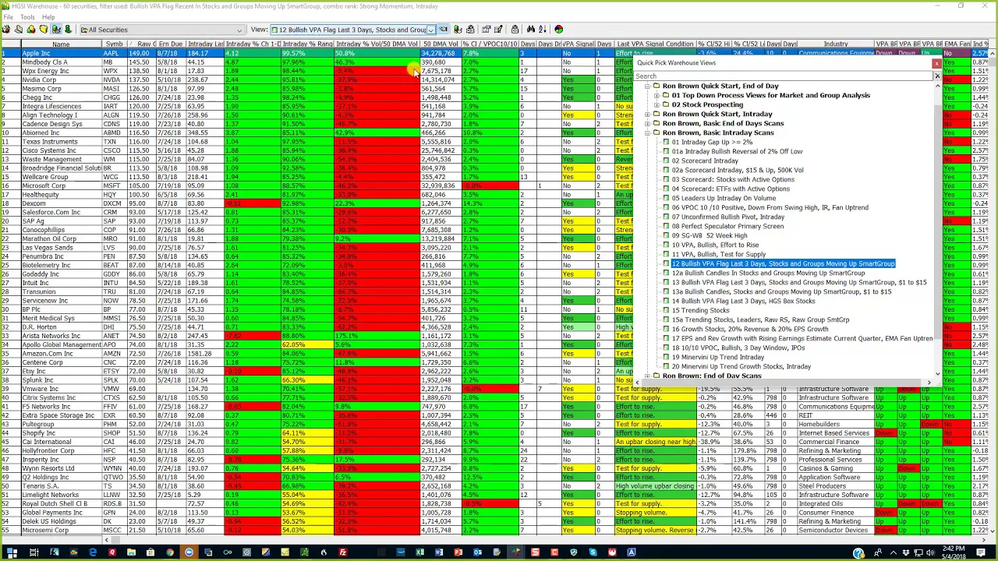Viewport: 998px width, 561px height.
Task: Open Microsoft Edge from the taskbar
Action: 93,553
